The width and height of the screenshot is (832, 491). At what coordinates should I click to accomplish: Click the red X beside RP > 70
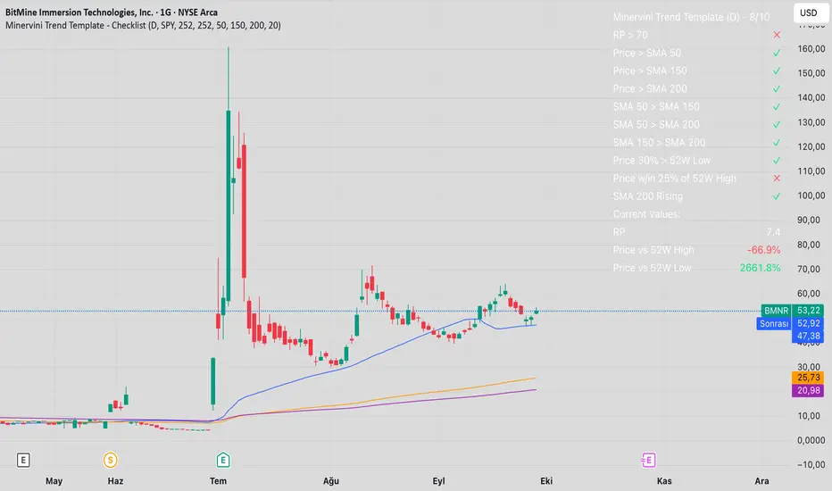pos(776,35)
